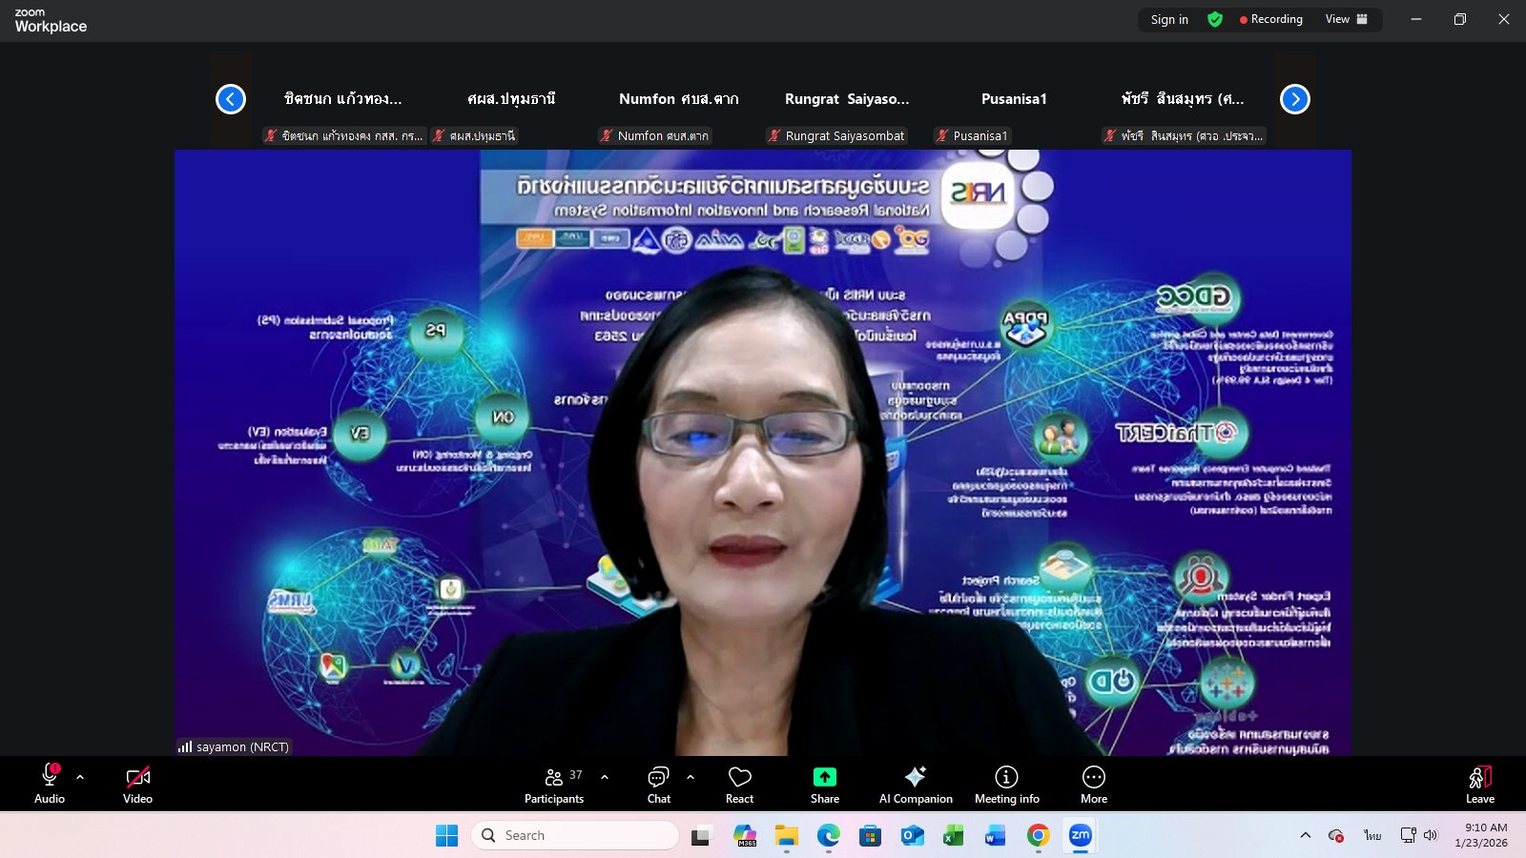This screenshot has width=1526, height=858.
Task: Open Meeting info details
Action: click(x=1006, y=784)
